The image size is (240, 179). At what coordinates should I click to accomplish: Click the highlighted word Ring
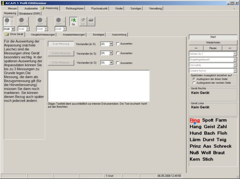195,120
